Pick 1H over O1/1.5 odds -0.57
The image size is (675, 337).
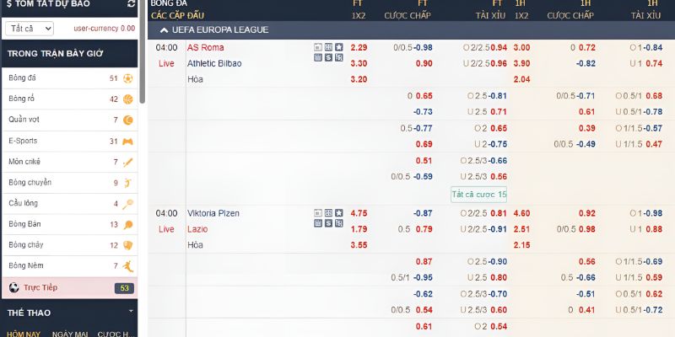(x=653, y=129)
